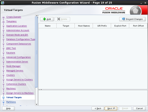Click the split pane collapse arrows
Image resolution: width=148 pixels, height=112 pixels.
(40, 89)
